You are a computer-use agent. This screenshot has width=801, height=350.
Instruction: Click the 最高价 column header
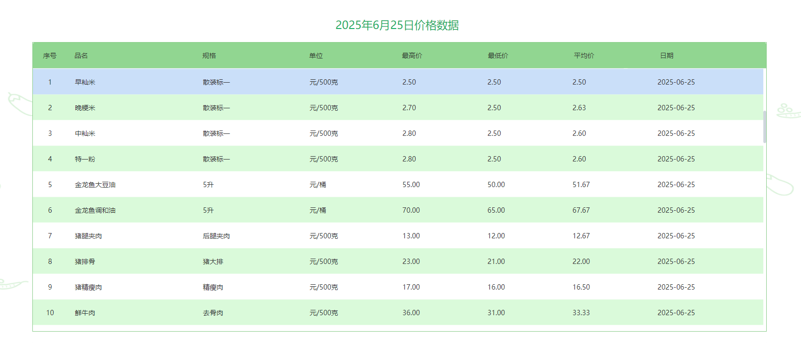point(412,56)
